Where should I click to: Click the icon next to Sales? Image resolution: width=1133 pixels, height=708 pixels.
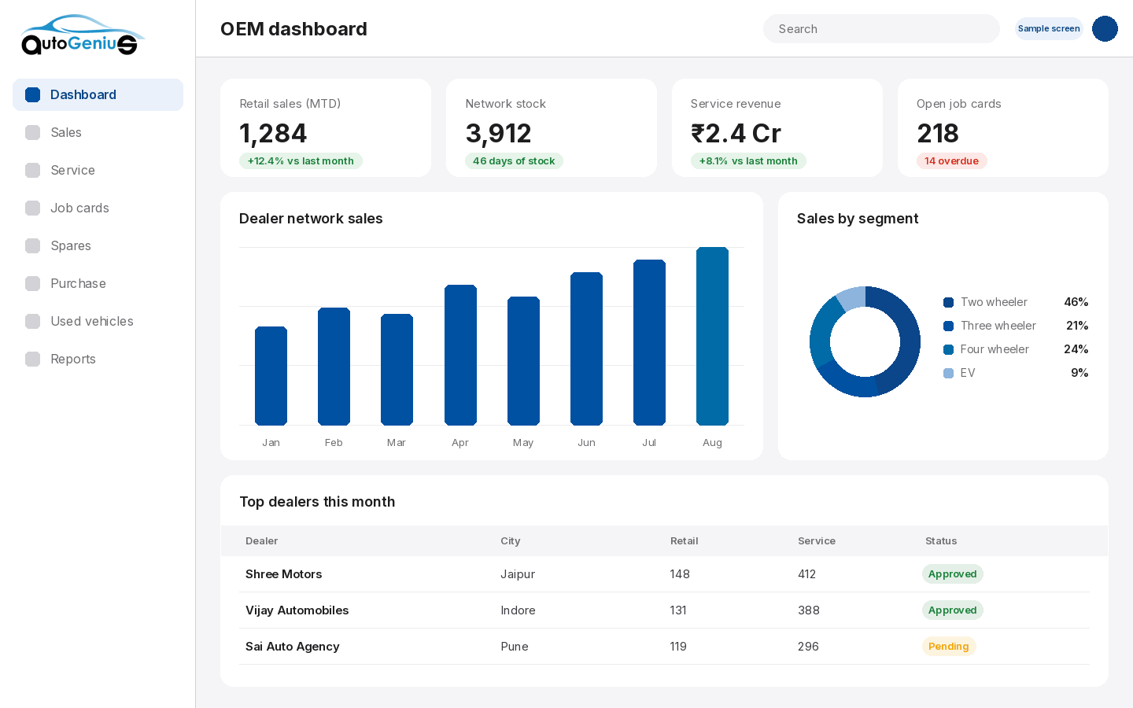(x=33, y=133)
